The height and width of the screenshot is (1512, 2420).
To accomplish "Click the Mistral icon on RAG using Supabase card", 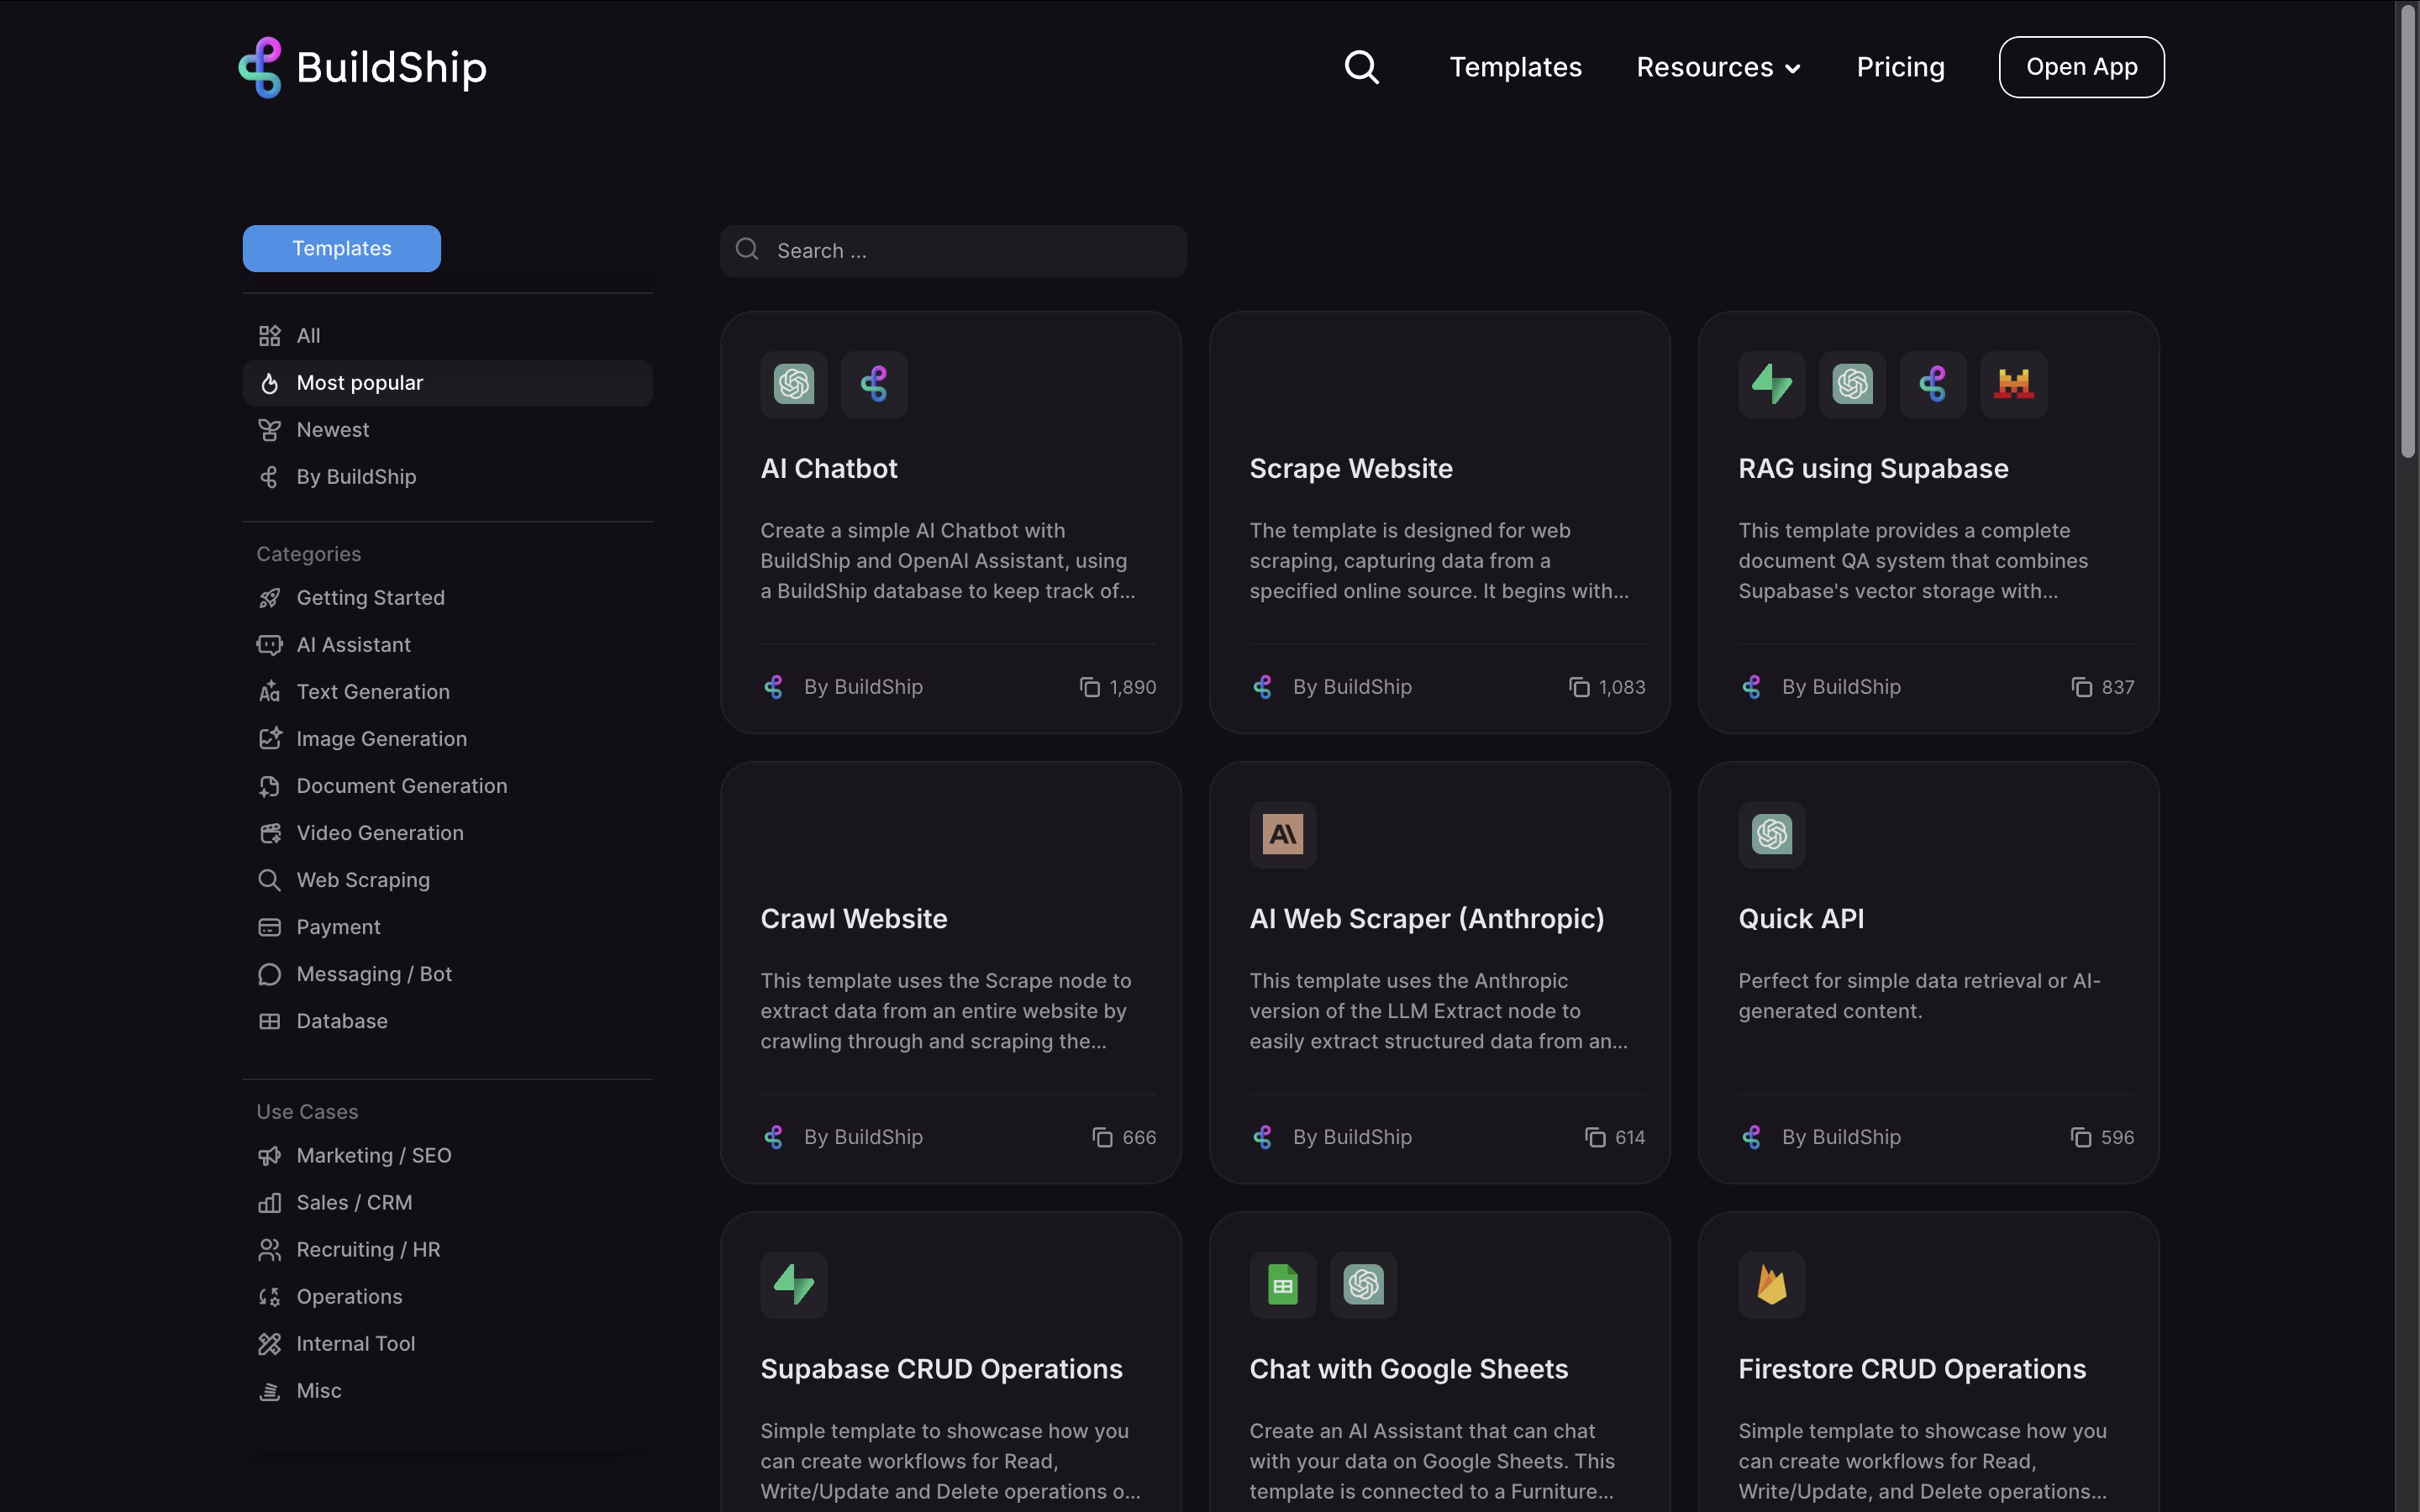I will [x=2014, y=384].
